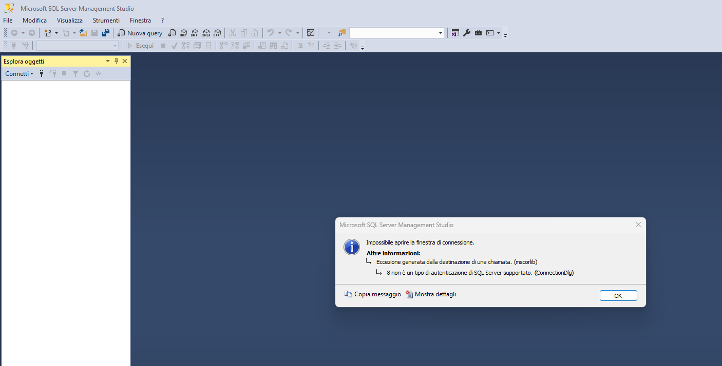Expand the search combo box dropdown arrow
The width and height of the screenshot is (722, 366).
coord(441,33)
